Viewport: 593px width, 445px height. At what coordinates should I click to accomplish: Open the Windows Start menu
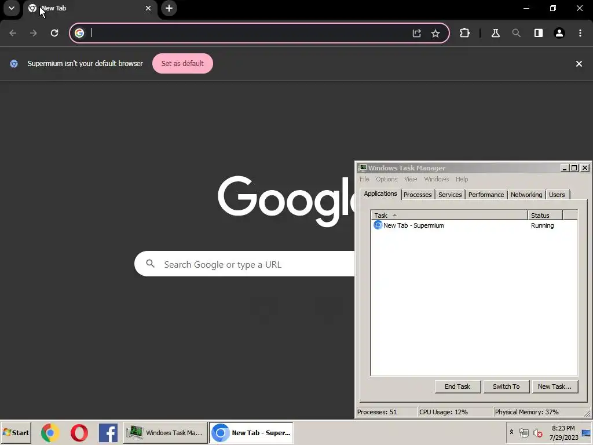[x=16, y=432]
